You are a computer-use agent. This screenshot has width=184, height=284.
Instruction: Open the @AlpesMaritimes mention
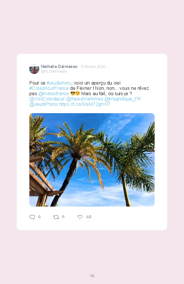point(85,99)
